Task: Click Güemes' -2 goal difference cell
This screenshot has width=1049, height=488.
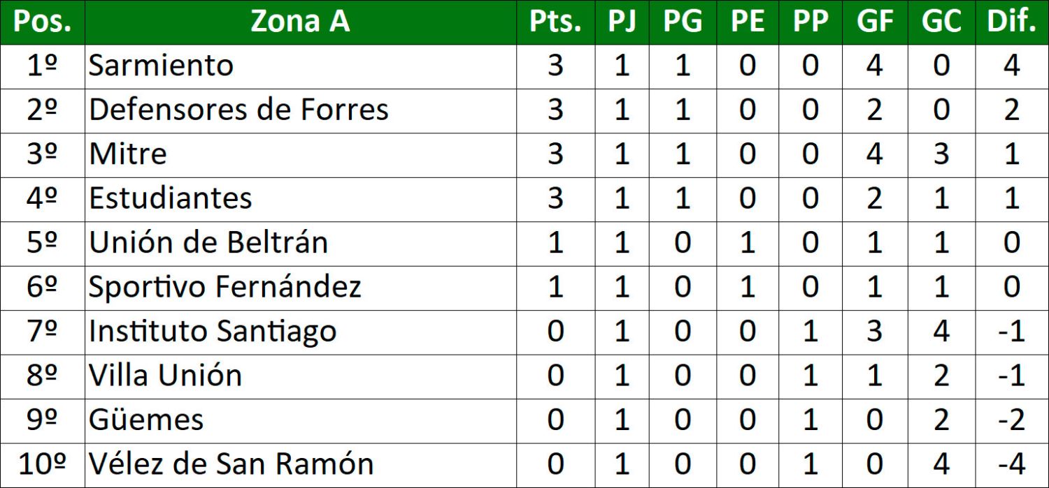Action: [1011, 420]
